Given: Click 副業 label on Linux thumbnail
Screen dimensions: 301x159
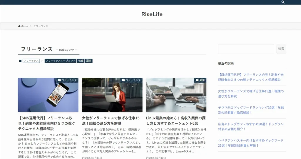Looking at the screenshot, I should tap(200, 80).
